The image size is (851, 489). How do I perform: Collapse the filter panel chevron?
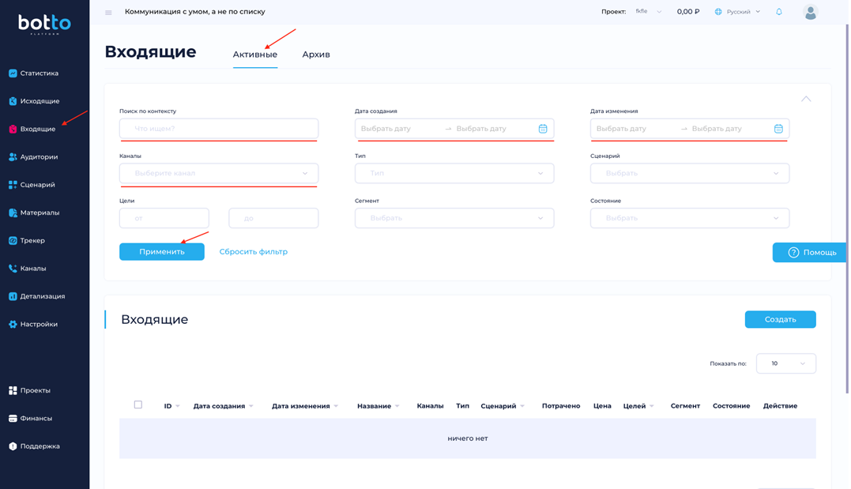(806, 99)
